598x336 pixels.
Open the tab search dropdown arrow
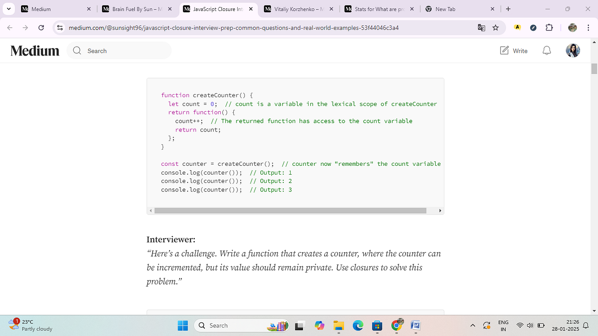click(x=8, y=9)
